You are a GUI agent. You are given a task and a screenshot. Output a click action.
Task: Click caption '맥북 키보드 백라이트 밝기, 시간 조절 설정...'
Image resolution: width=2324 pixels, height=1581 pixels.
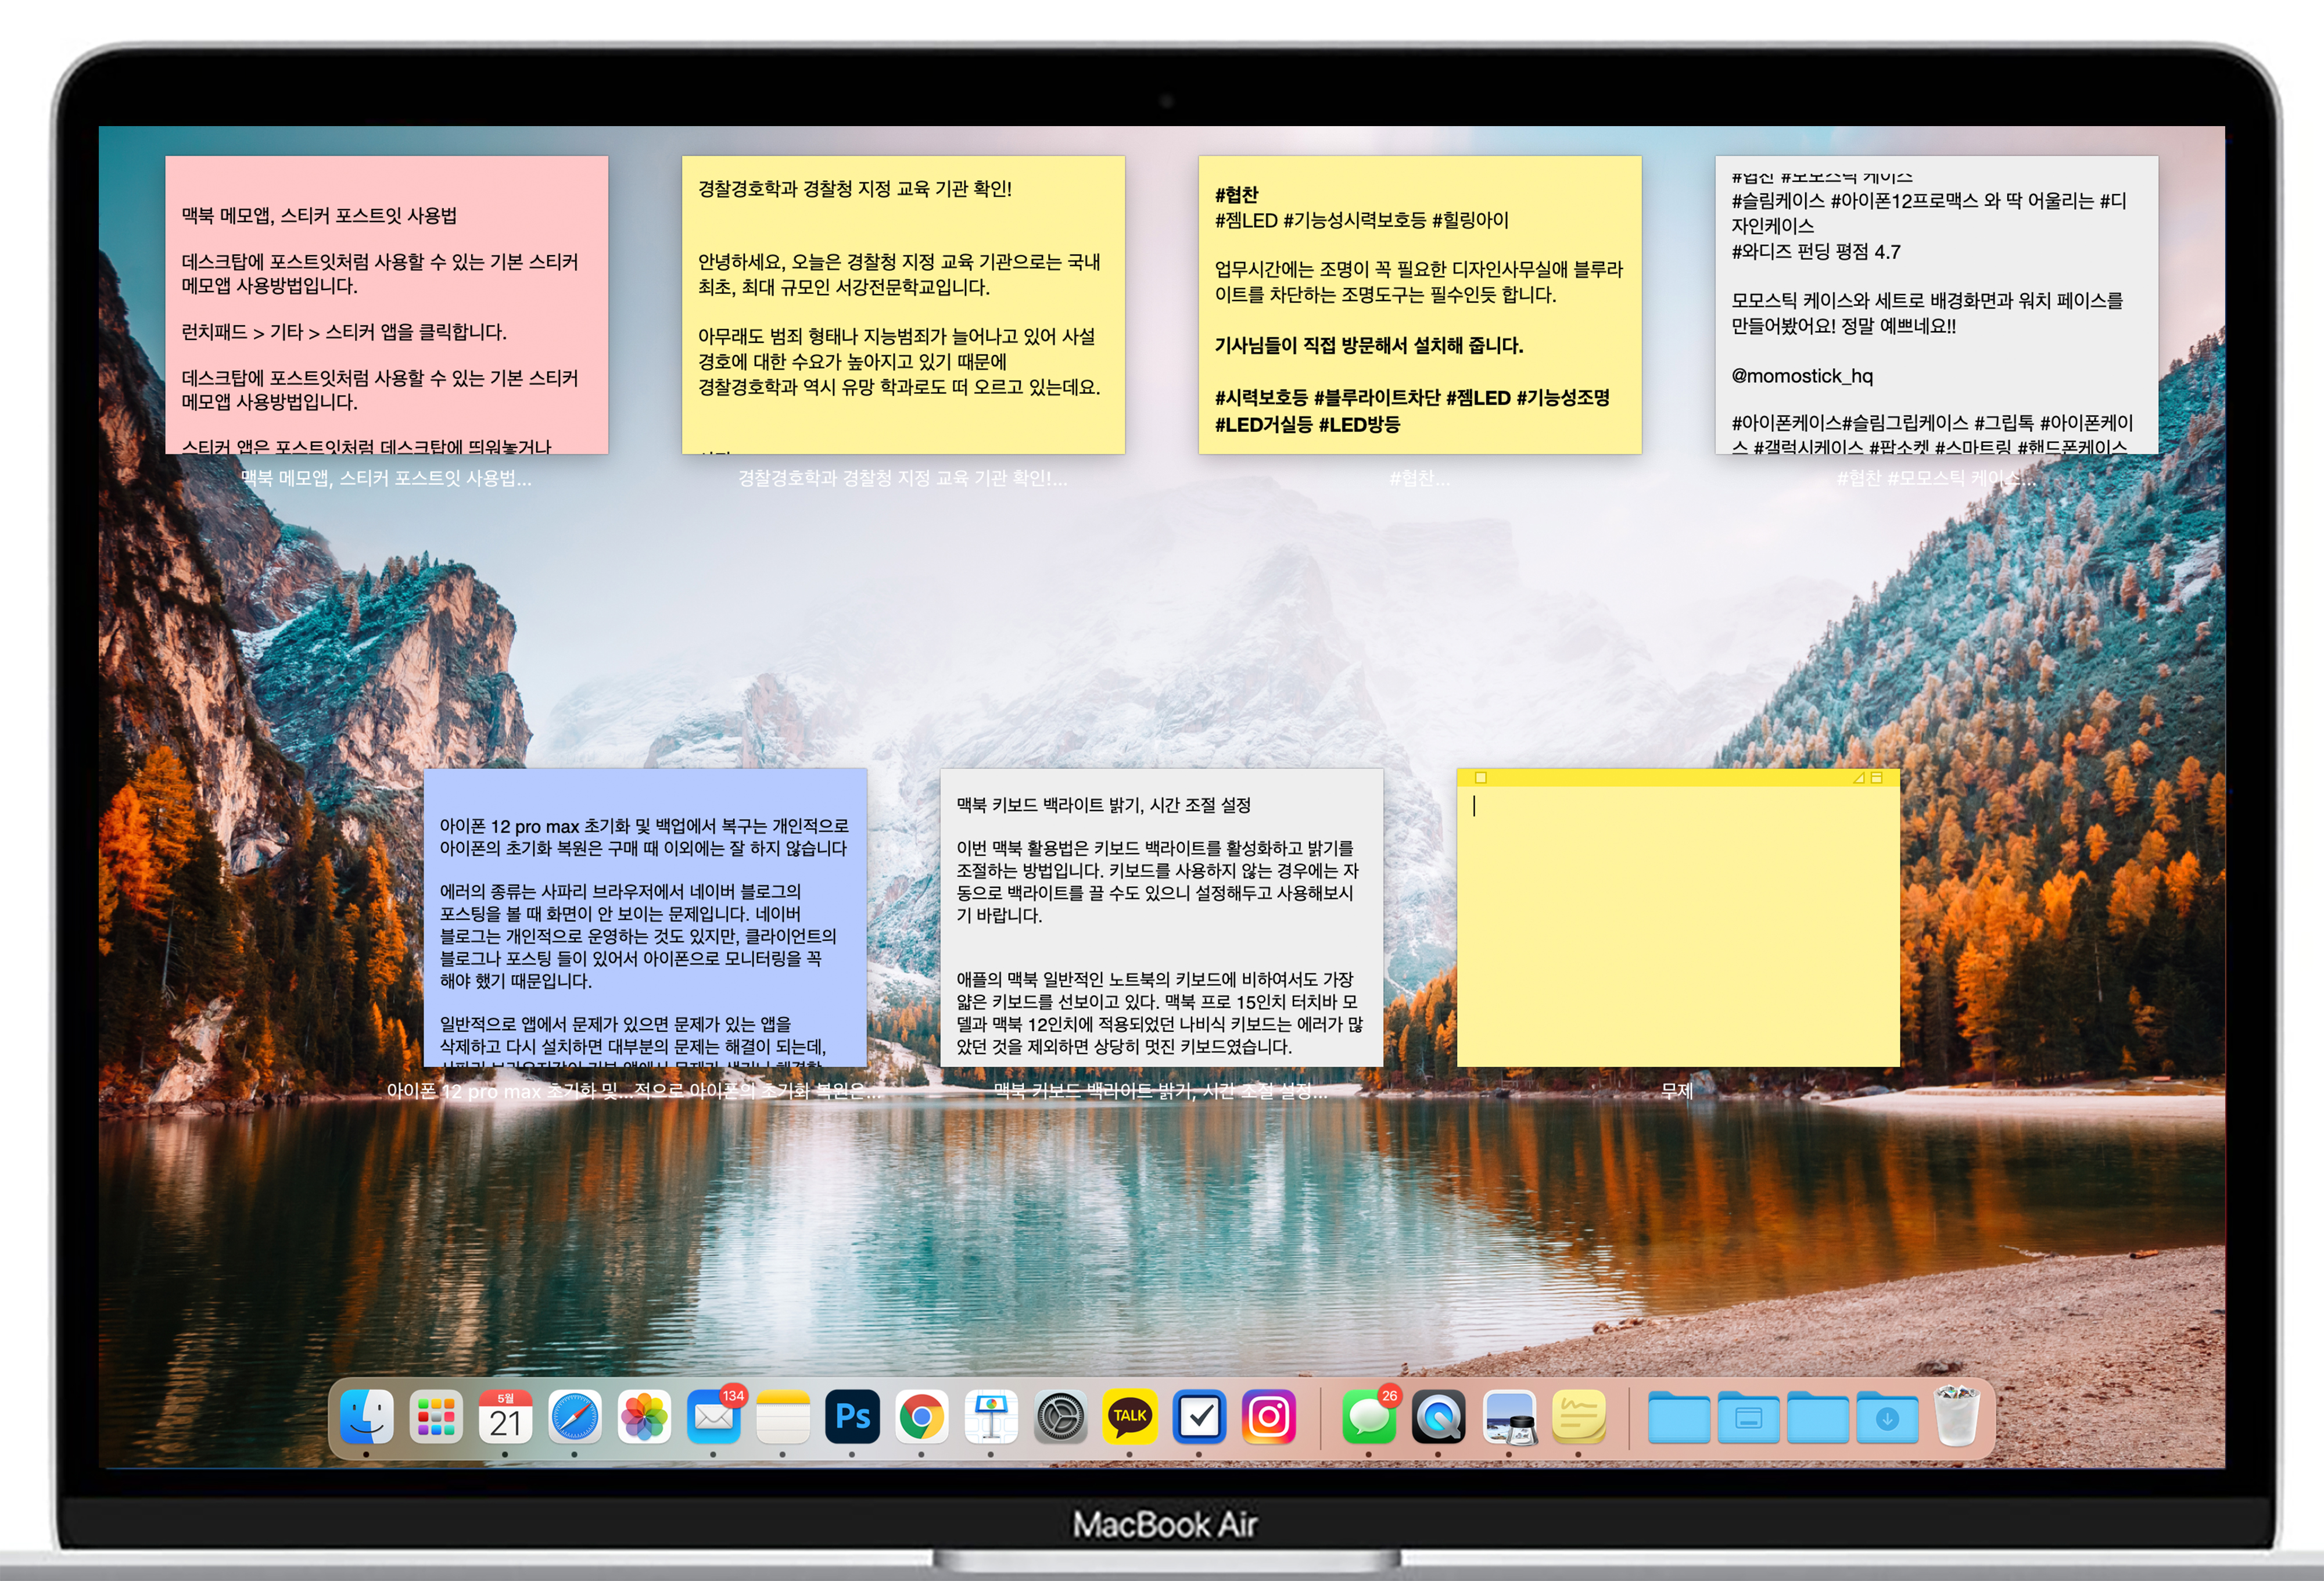pos(1161,1091)
